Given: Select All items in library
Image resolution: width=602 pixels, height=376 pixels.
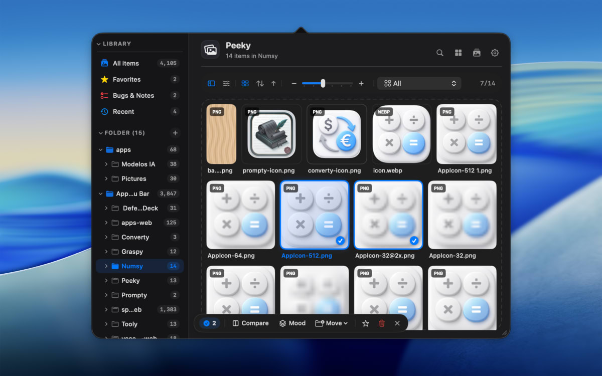Looking at the screenshot, I should click(140, 63).
